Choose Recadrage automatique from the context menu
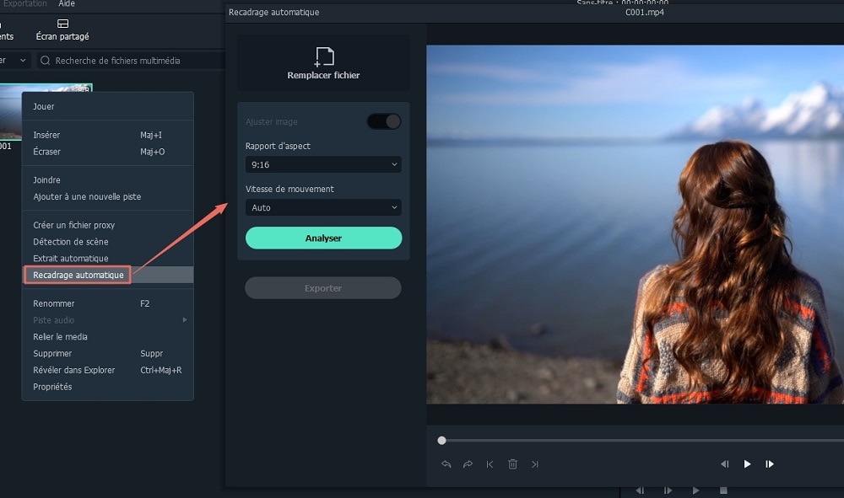The image size is (844, 498). pos(108,275)
